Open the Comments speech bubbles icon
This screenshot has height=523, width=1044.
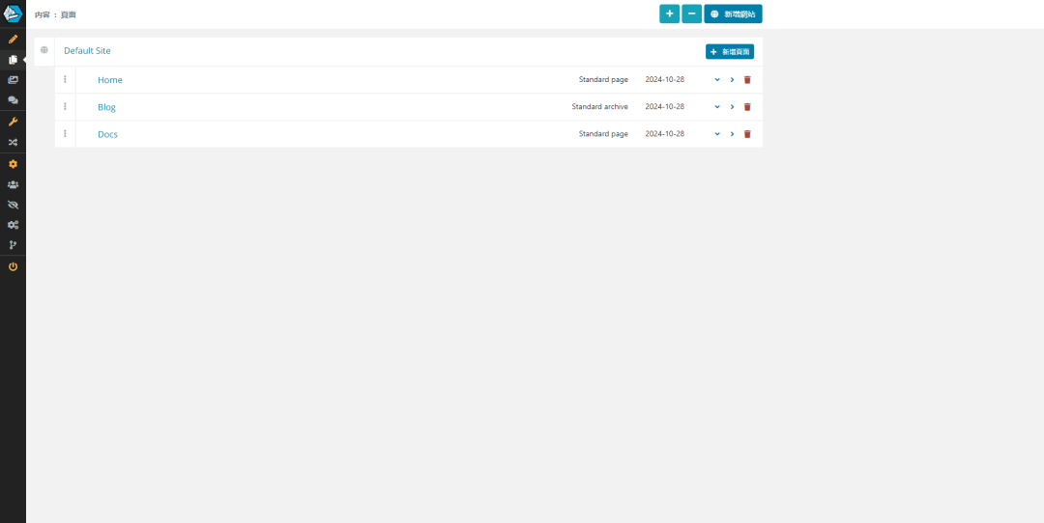pyautogui.click(x=13, y=100)
